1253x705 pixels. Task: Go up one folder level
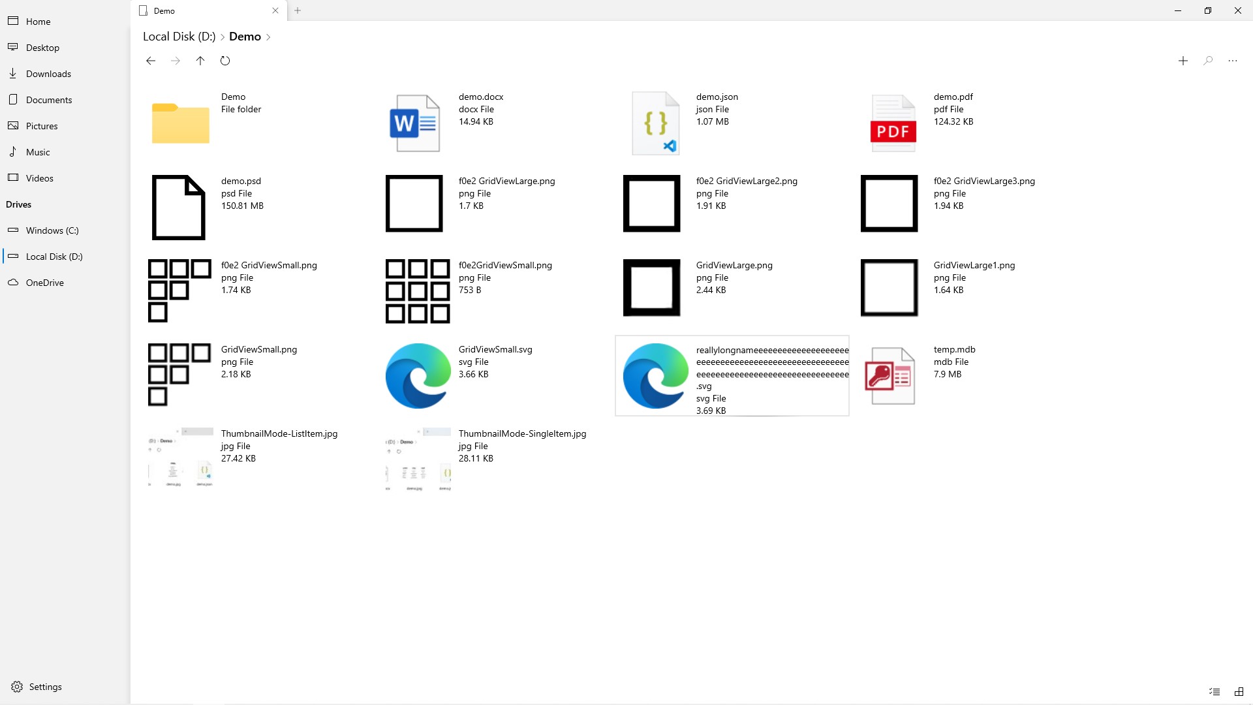pos(200,61)
